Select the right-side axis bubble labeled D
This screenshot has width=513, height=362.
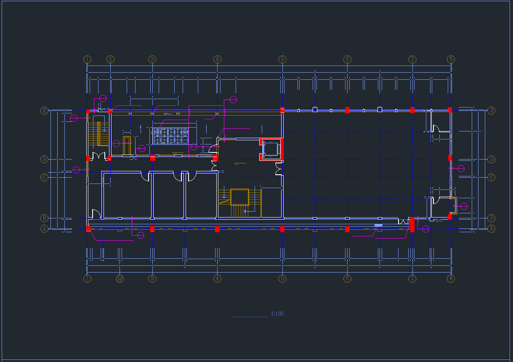tap(491, 159)
